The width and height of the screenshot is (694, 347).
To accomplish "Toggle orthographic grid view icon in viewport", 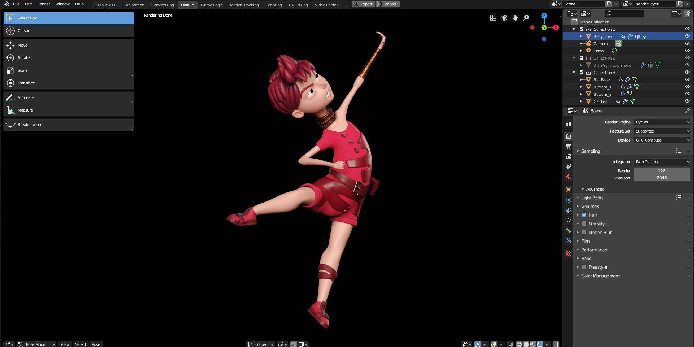I will (x=493, y=18).
